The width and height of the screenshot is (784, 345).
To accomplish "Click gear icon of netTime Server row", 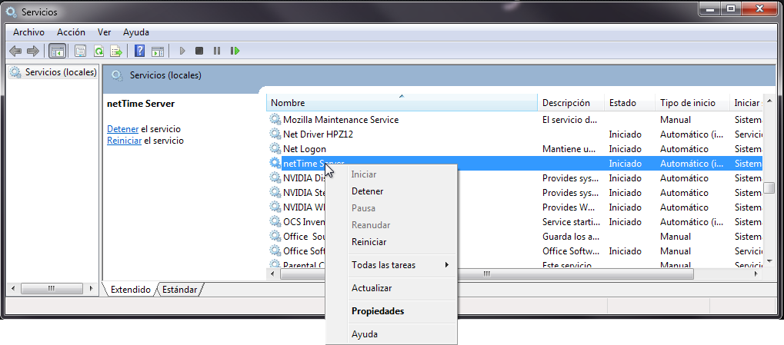I will coord(275,163).
